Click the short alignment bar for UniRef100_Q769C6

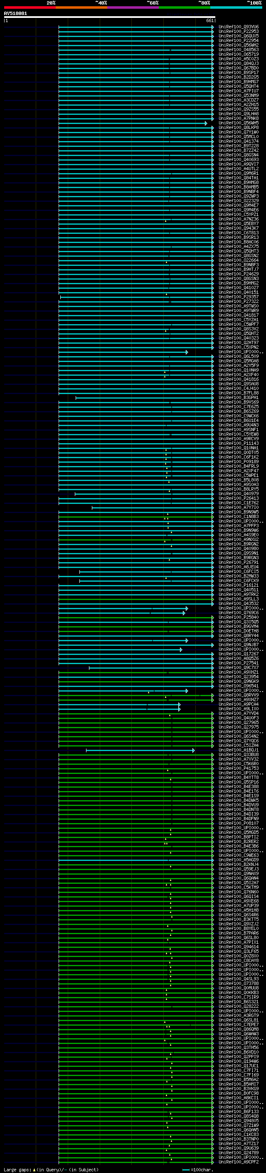coord(121,613)
